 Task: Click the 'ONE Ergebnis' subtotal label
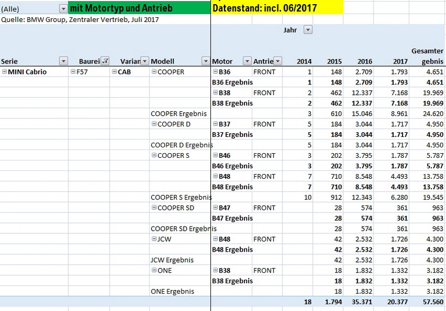point(173,291)
